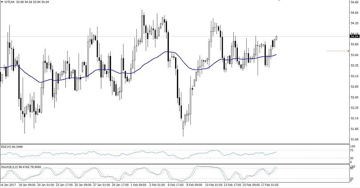Click the Stoch(8,3,3) indicator label
This screenshot has height=188, width=360.
click(x=21, y=167)
